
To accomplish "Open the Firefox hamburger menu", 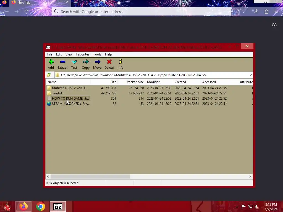I will click(276, 12).
